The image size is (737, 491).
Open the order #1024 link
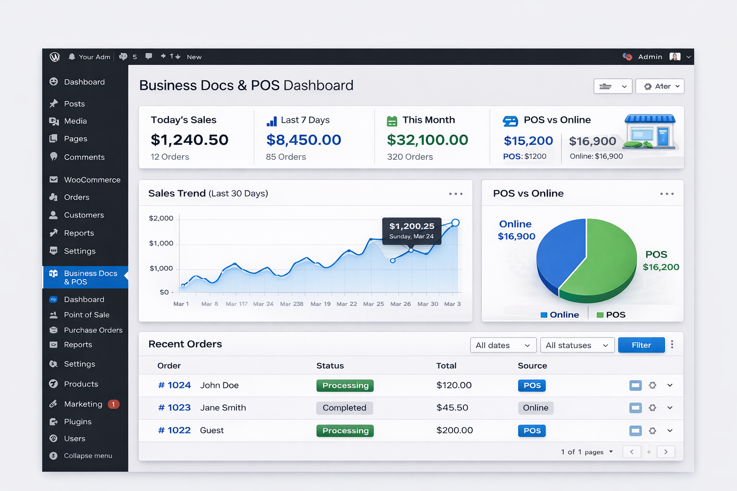click(174, 385)
